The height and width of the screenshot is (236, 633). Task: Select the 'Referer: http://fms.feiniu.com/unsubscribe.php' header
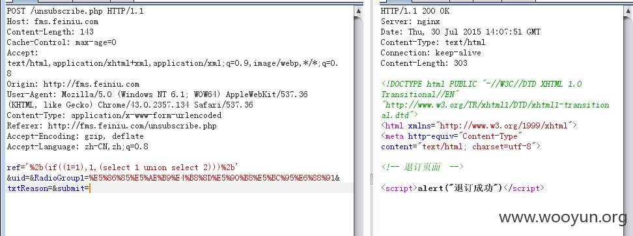112,126
